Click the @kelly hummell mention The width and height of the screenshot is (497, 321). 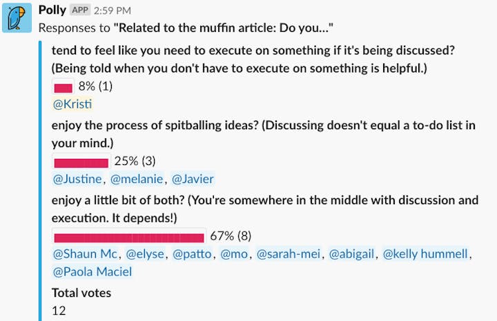click(425, 254)
